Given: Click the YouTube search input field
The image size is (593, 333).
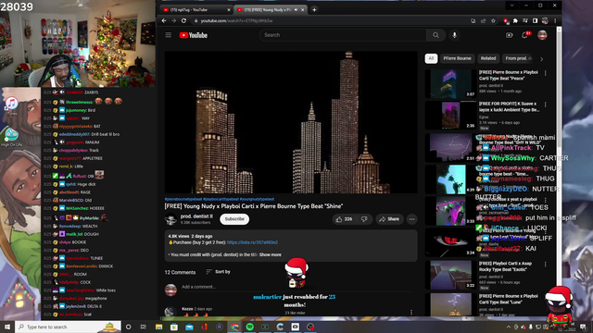Looking at the screenshot, I should (x=343, y=35).
